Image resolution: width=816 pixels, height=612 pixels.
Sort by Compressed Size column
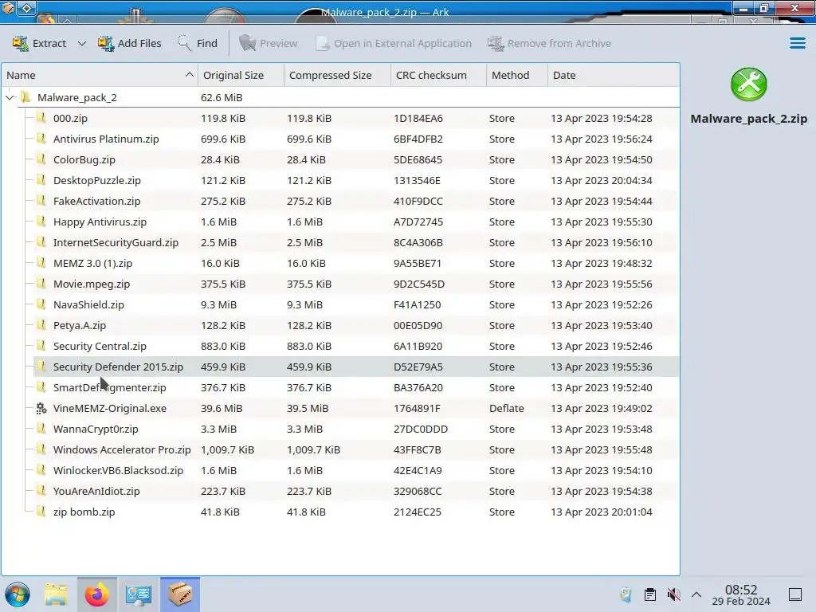pyautogui.click(x=337, y=75)
